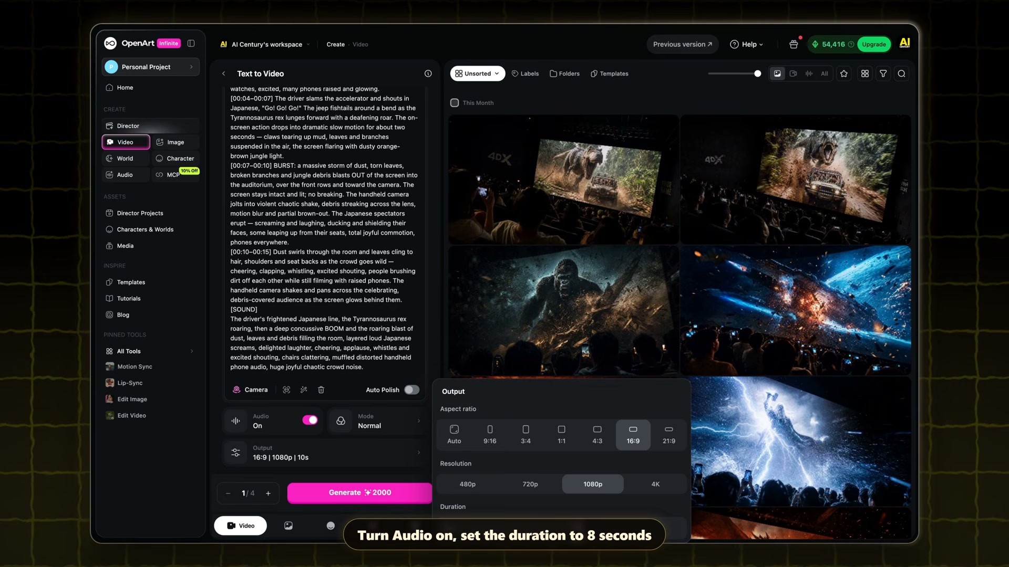The width and height of the screenshot is (1009, 567).
Task: Click the smiley face icon in the bottom bar
Action: click(x=331, y=526)
